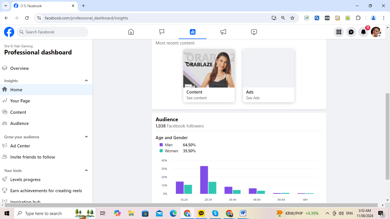Close the Facebook browser tab

pyautogui.click(x=73, y=6)
